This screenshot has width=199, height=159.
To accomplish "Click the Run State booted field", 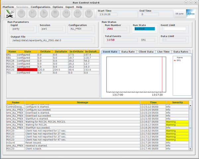I will click(x=145, y=29).
